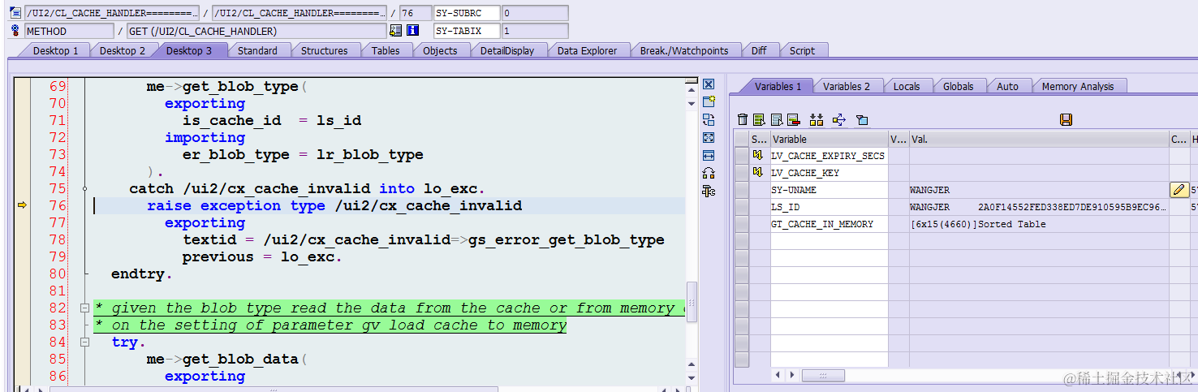Click the Variable column header
Image resolution: width=1198 pixels, height=392 pixels.
tap(829, 139)
